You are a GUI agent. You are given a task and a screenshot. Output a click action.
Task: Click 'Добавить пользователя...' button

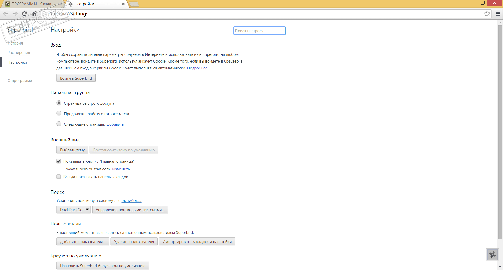[83, 241]
